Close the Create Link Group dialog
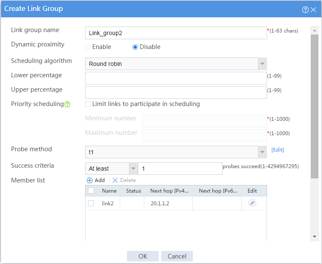The height and width of the screenshot is (264, 322). (x=314, y=10)
